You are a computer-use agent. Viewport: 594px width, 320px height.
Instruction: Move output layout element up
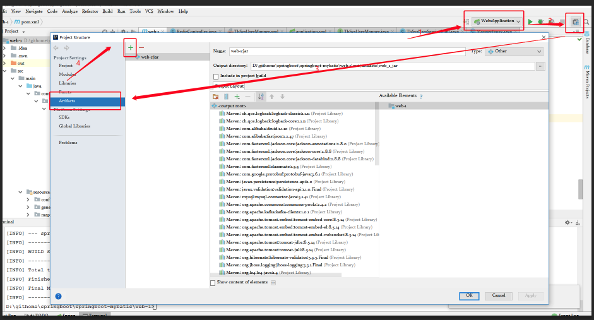tap(271, 97)
